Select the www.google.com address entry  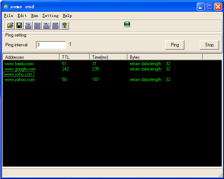[x=20, y=69]
